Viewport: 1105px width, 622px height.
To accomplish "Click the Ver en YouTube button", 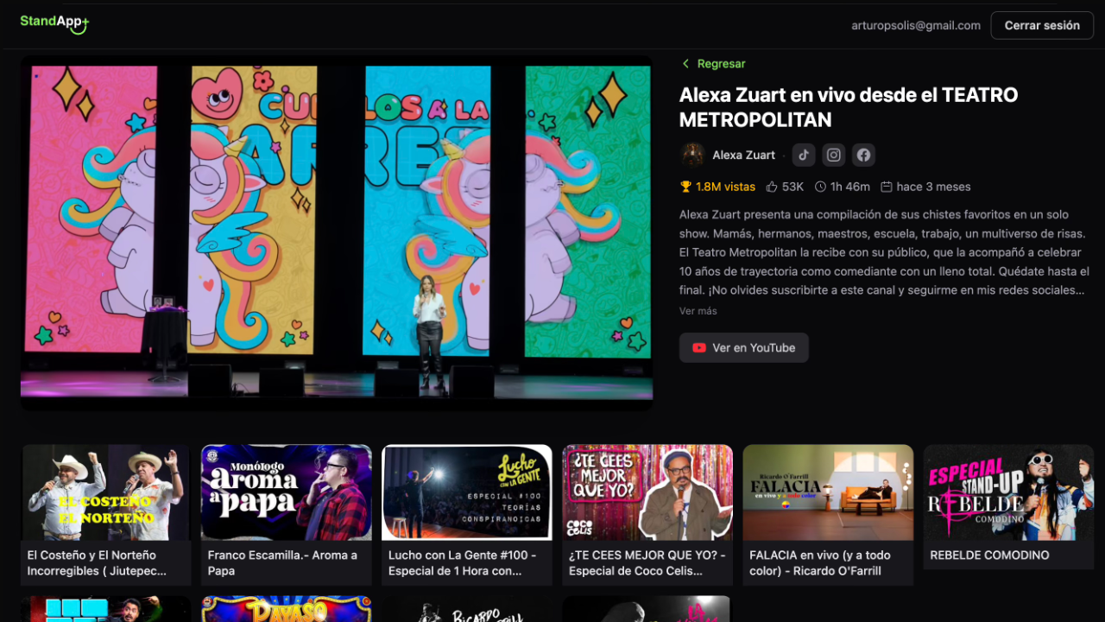I will (744, 348).
